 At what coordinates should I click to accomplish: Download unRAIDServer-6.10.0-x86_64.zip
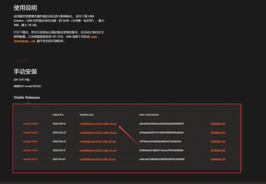tap(98, 150)
